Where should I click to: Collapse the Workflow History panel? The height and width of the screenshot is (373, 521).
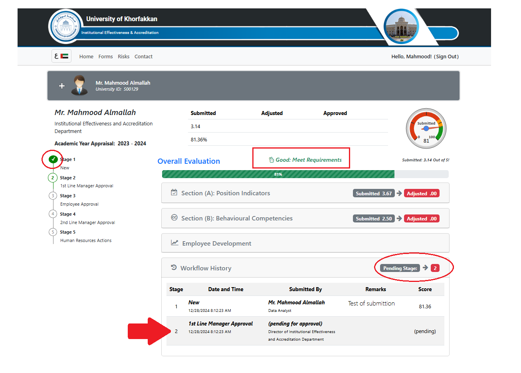point(206,268)
